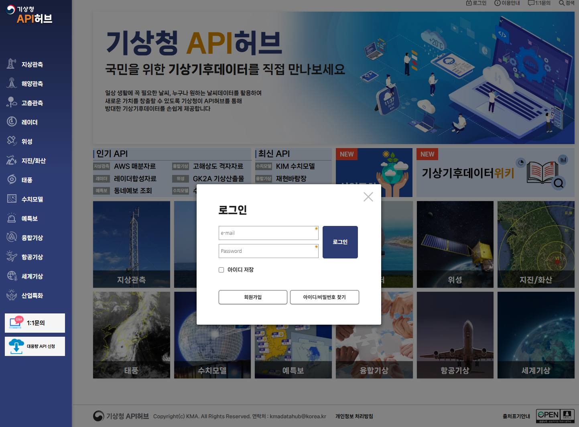Click the 지상관측 tower icon in sidebar

[12, 64]
